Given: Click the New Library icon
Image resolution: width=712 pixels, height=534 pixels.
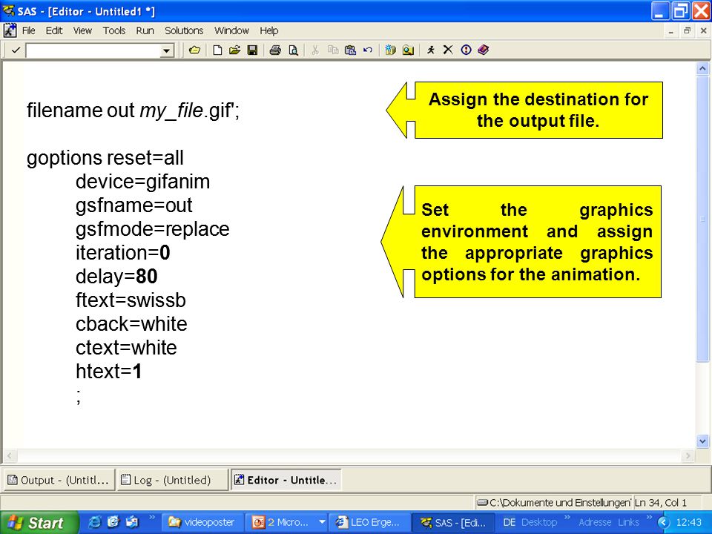Looking at the screenshot, I should coord(390,50).
